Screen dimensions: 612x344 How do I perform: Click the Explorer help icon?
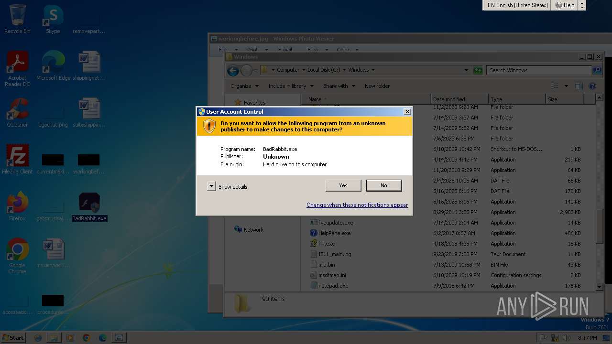592,86
